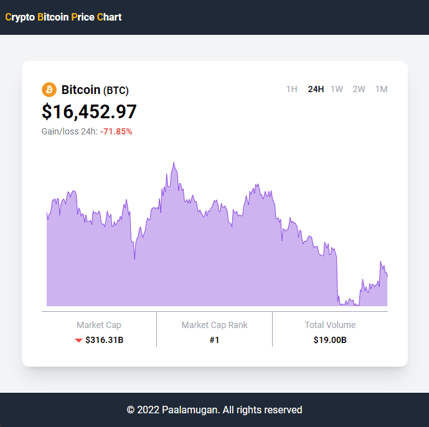
Task: Switch chart range to 1W
Action: click(x=337, y=89)
